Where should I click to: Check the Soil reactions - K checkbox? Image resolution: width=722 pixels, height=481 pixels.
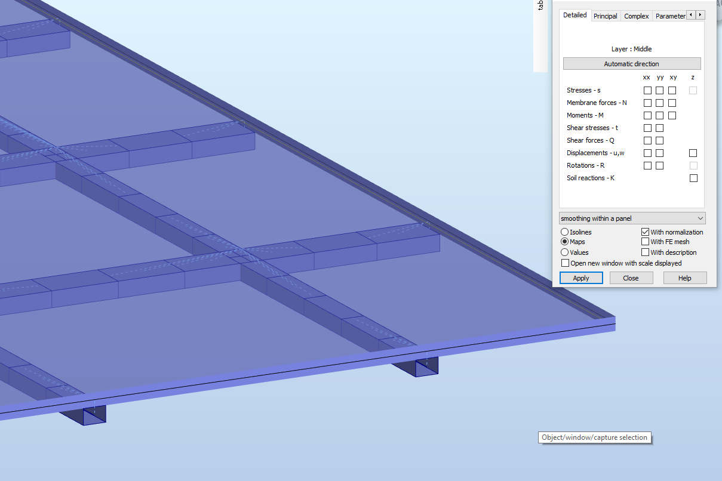[x=693, y=178]
